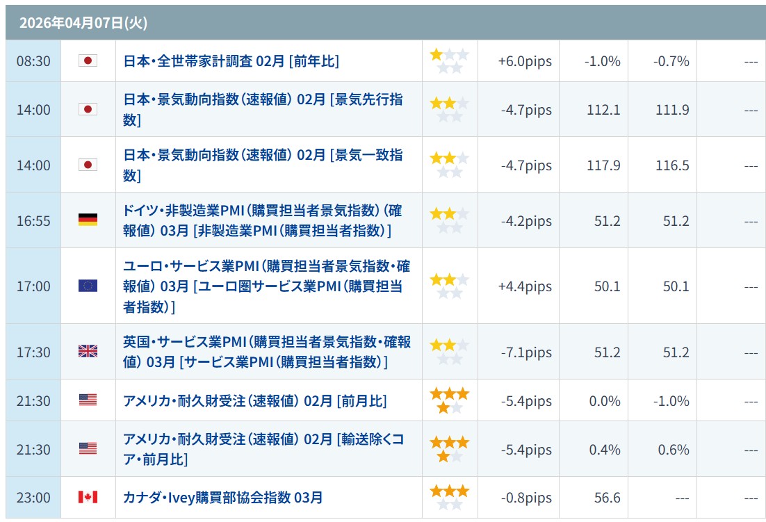Click the star rating for カナダ・Ivey購買部協会指数
Image resolution: width=766 pixels, height=522 pixels.
click(449, 498)
